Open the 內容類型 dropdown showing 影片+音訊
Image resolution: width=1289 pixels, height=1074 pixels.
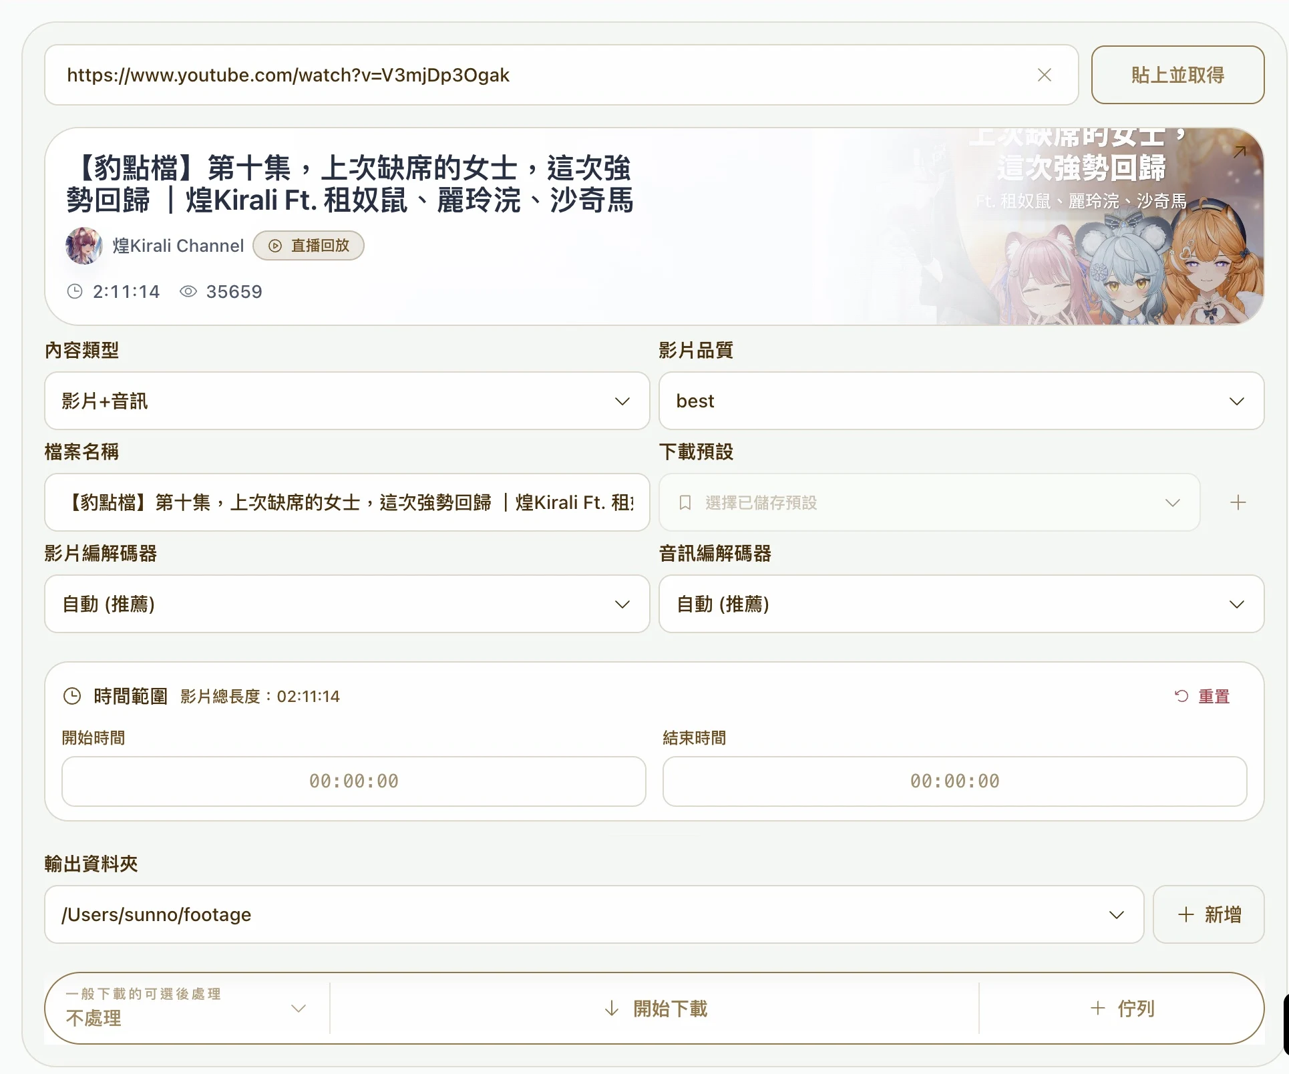[x=347, y=401]
